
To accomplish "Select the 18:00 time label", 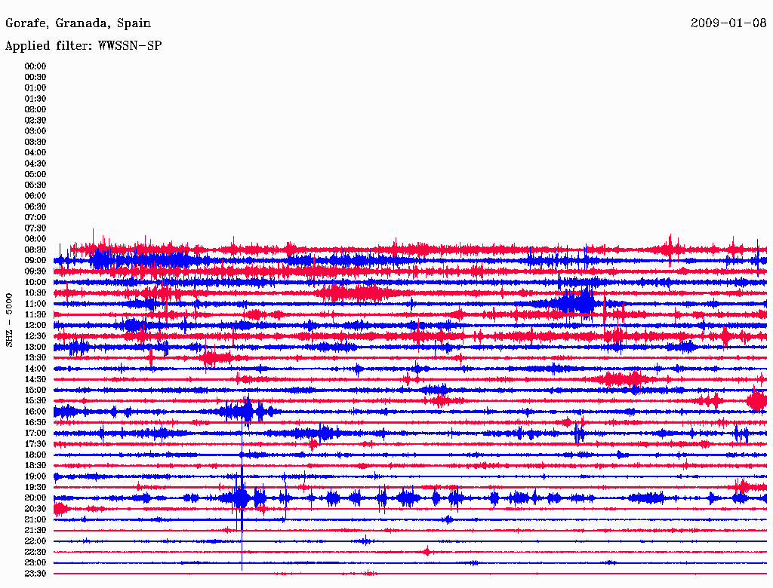I will click(35, 455).
